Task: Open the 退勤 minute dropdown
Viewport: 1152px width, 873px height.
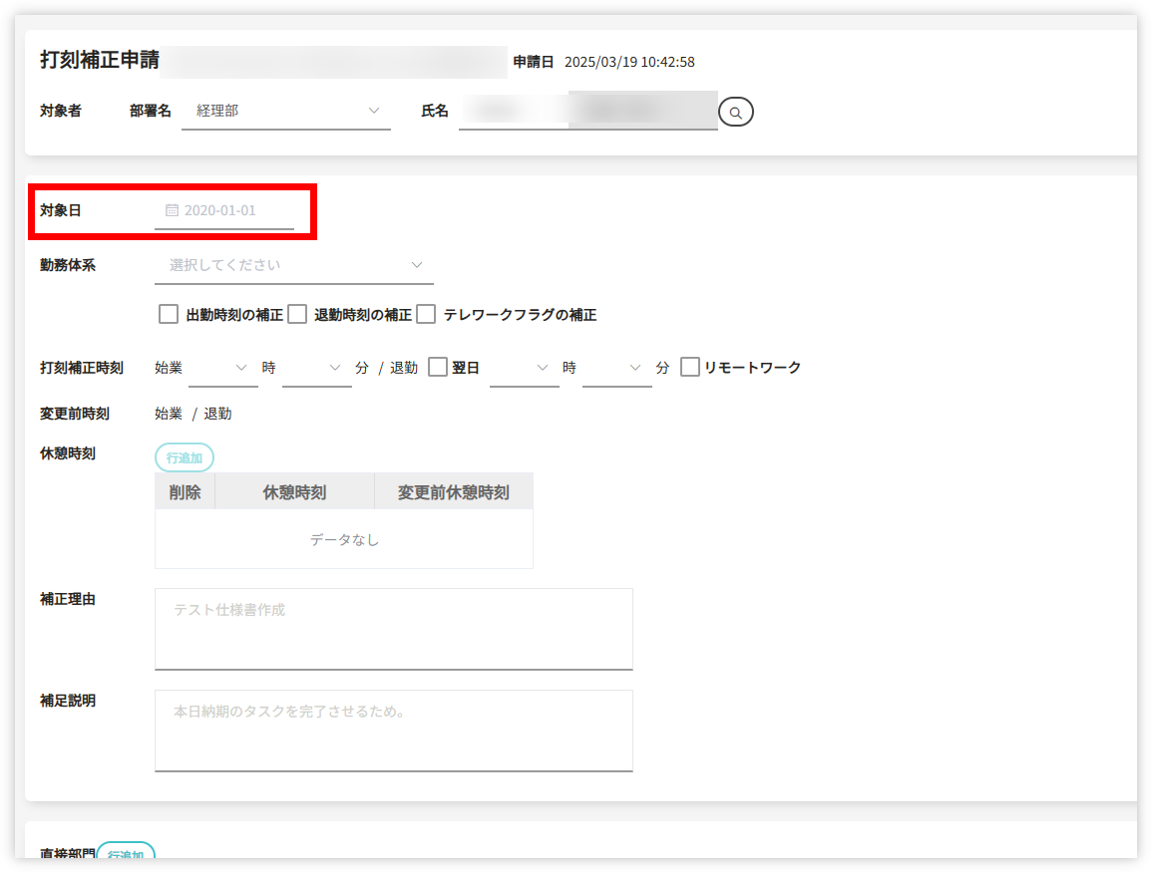Action: coord(616,368)
